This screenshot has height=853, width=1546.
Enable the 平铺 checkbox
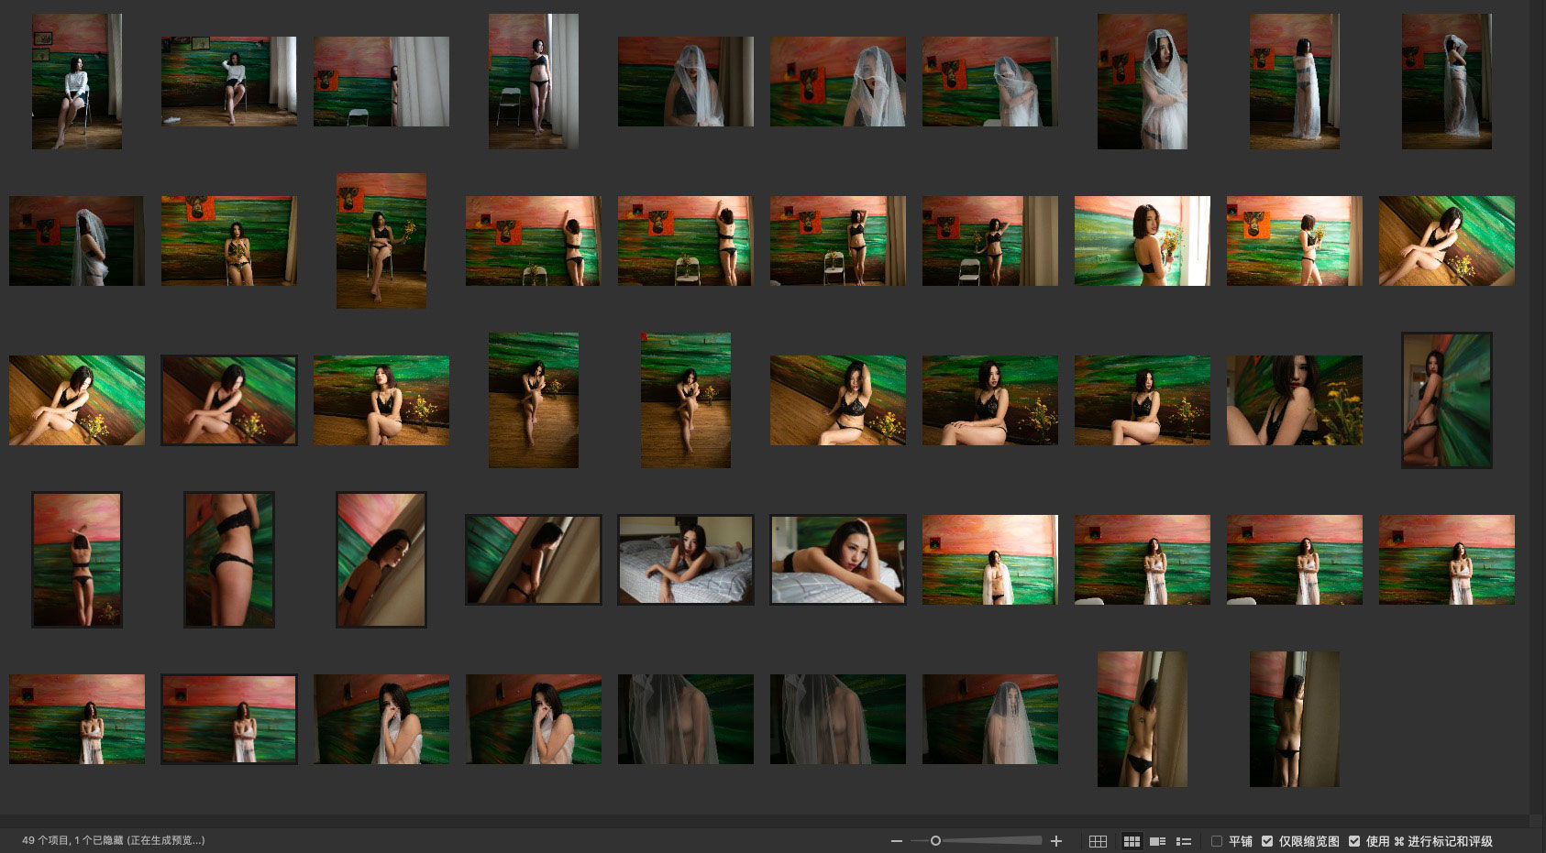[1217, 841]
